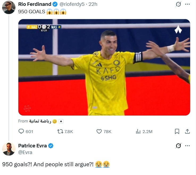This screenshot has height=175, width=196.
Task: Open Patrice Evra's profile picture
Action: 9,149
